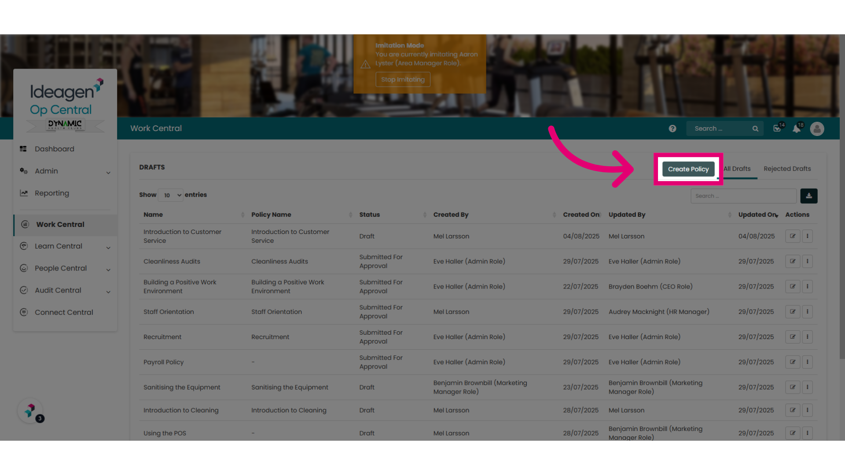Click the Payroll Policy name cell
845x475 pixels.
(x=163, y=362)
